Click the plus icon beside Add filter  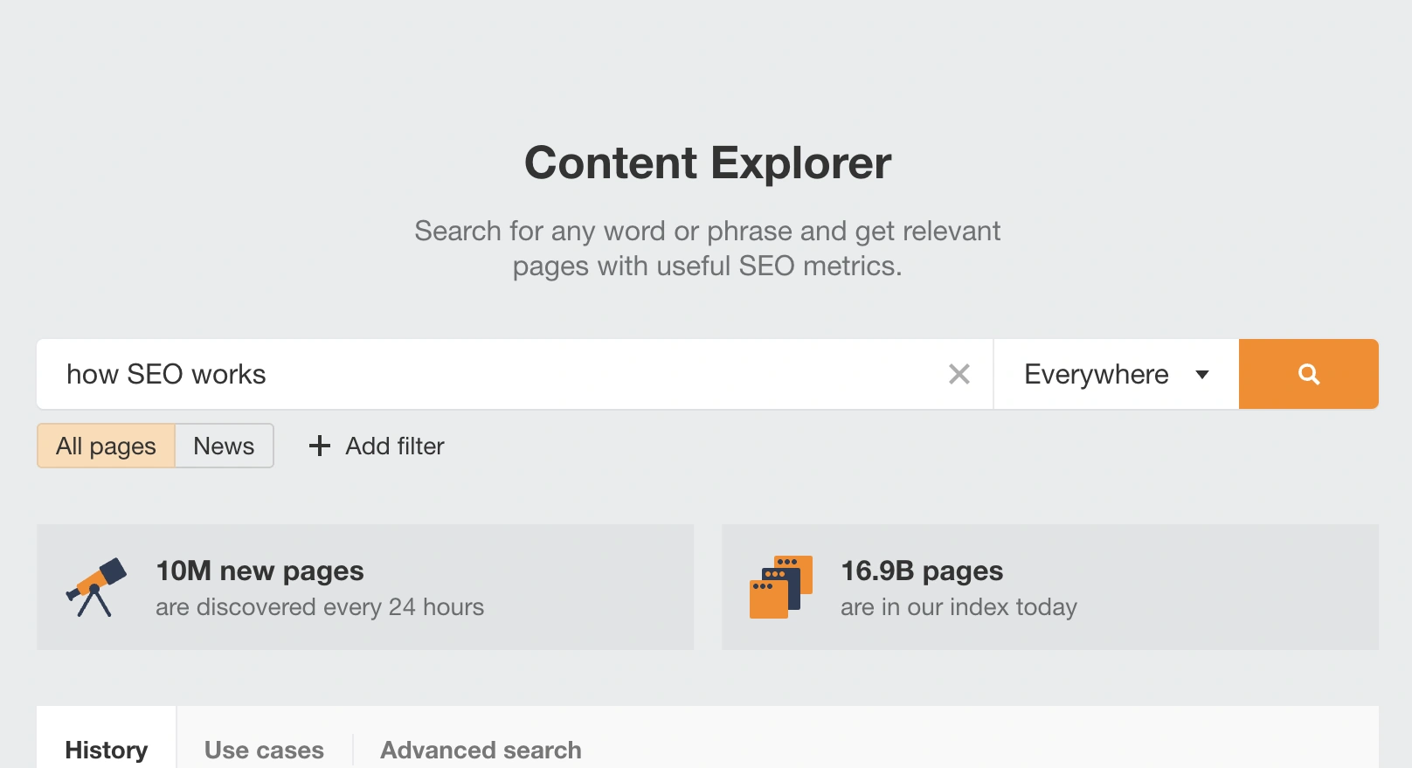pyautogui.click(x=320, y=446)
